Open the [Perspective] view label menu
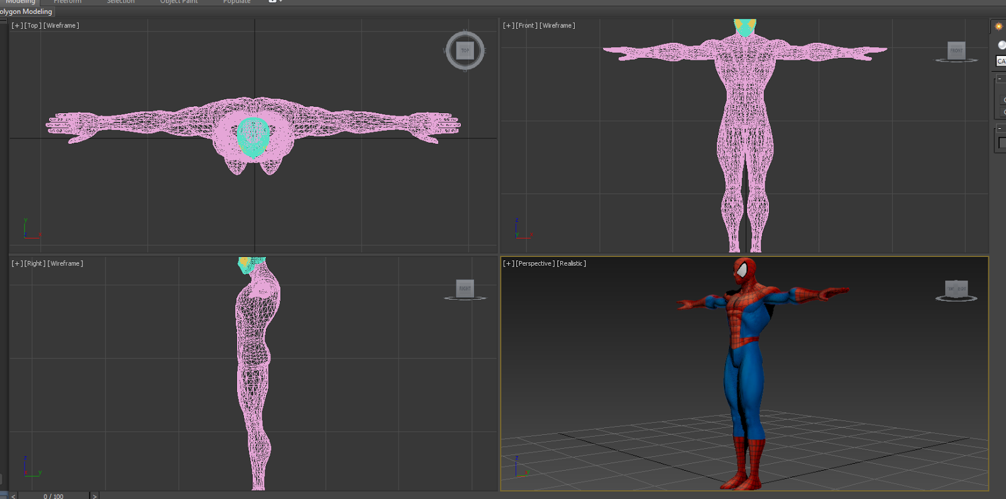This screenshot has width=1006, height=499. tap(535, 264)
